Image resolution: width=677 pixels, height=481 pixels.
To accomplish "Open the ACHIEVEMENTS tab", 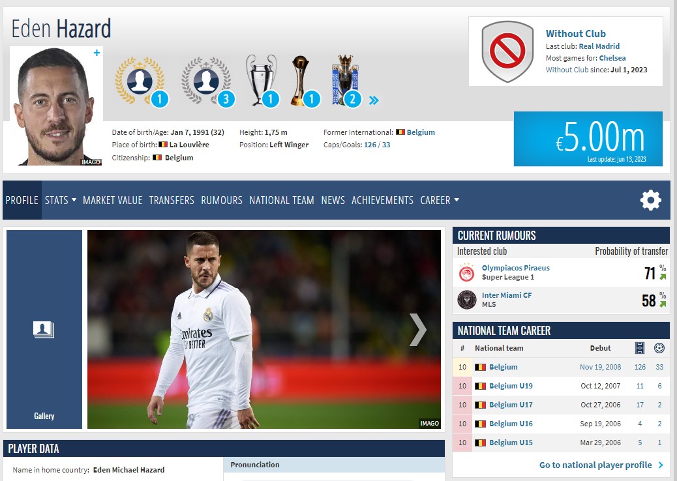I will tap(382, 200).
